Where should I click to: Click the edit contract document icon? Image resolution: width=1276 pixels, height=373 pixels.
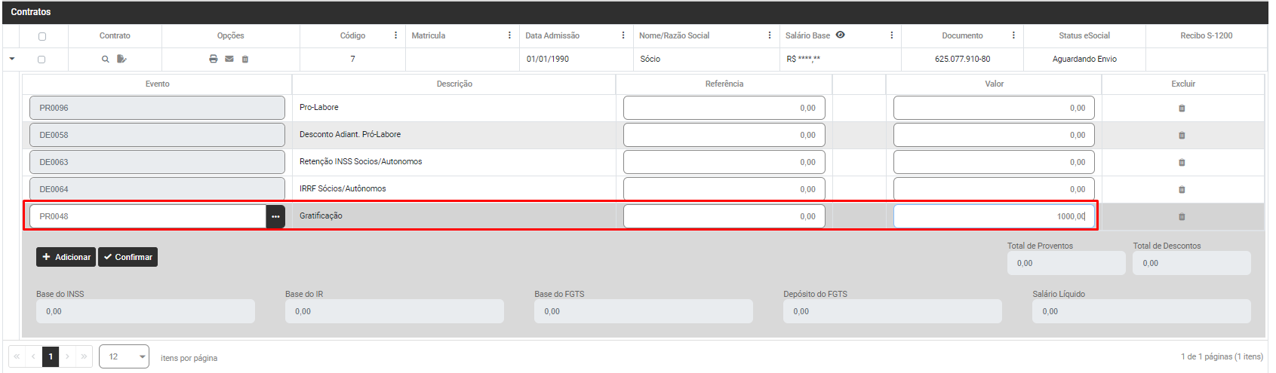pos(121,59)
